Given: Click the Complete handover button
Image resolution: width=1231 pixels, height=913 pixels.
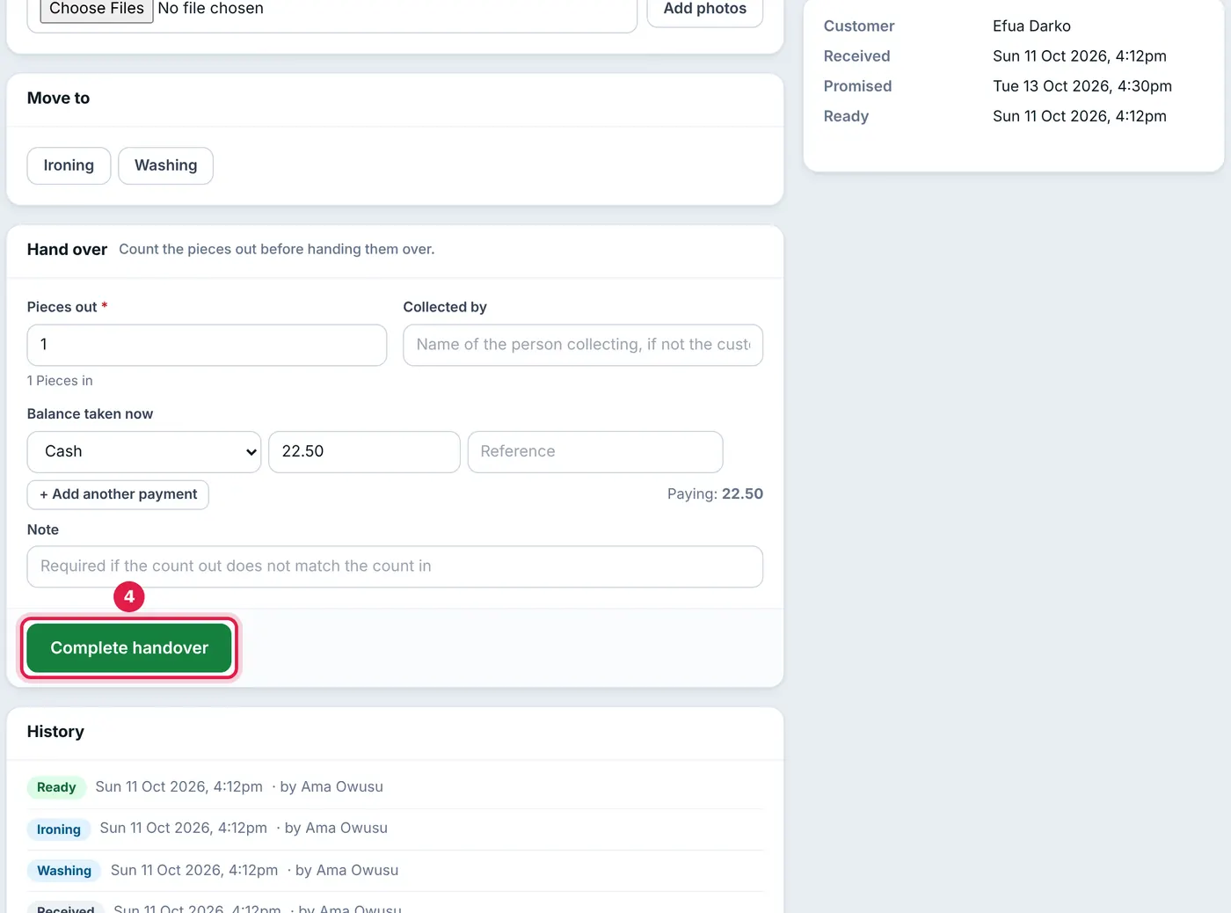Looking at the screenshot, I should tap(129, 648).
